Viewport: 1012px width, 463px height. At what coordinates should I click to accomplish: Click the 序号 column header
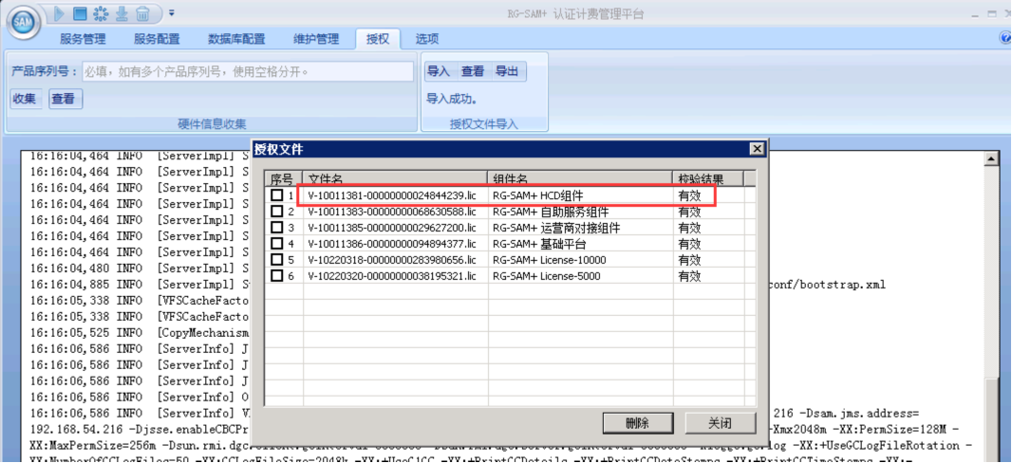click(x=283, y=178)
